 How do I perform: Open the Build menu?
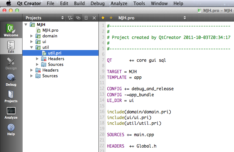79,3
